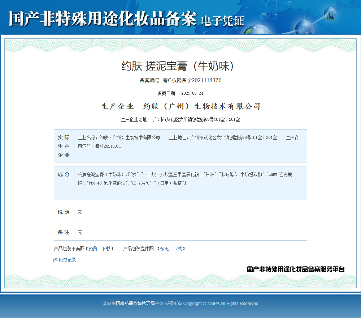Screen dimensions: 361x318
Task: Click the 产品包装平面图 label
Action: pos(69,249)
